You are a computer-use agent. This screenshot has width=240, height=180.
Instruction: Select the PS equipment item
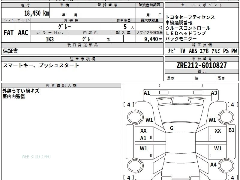[x=226, y=51]
